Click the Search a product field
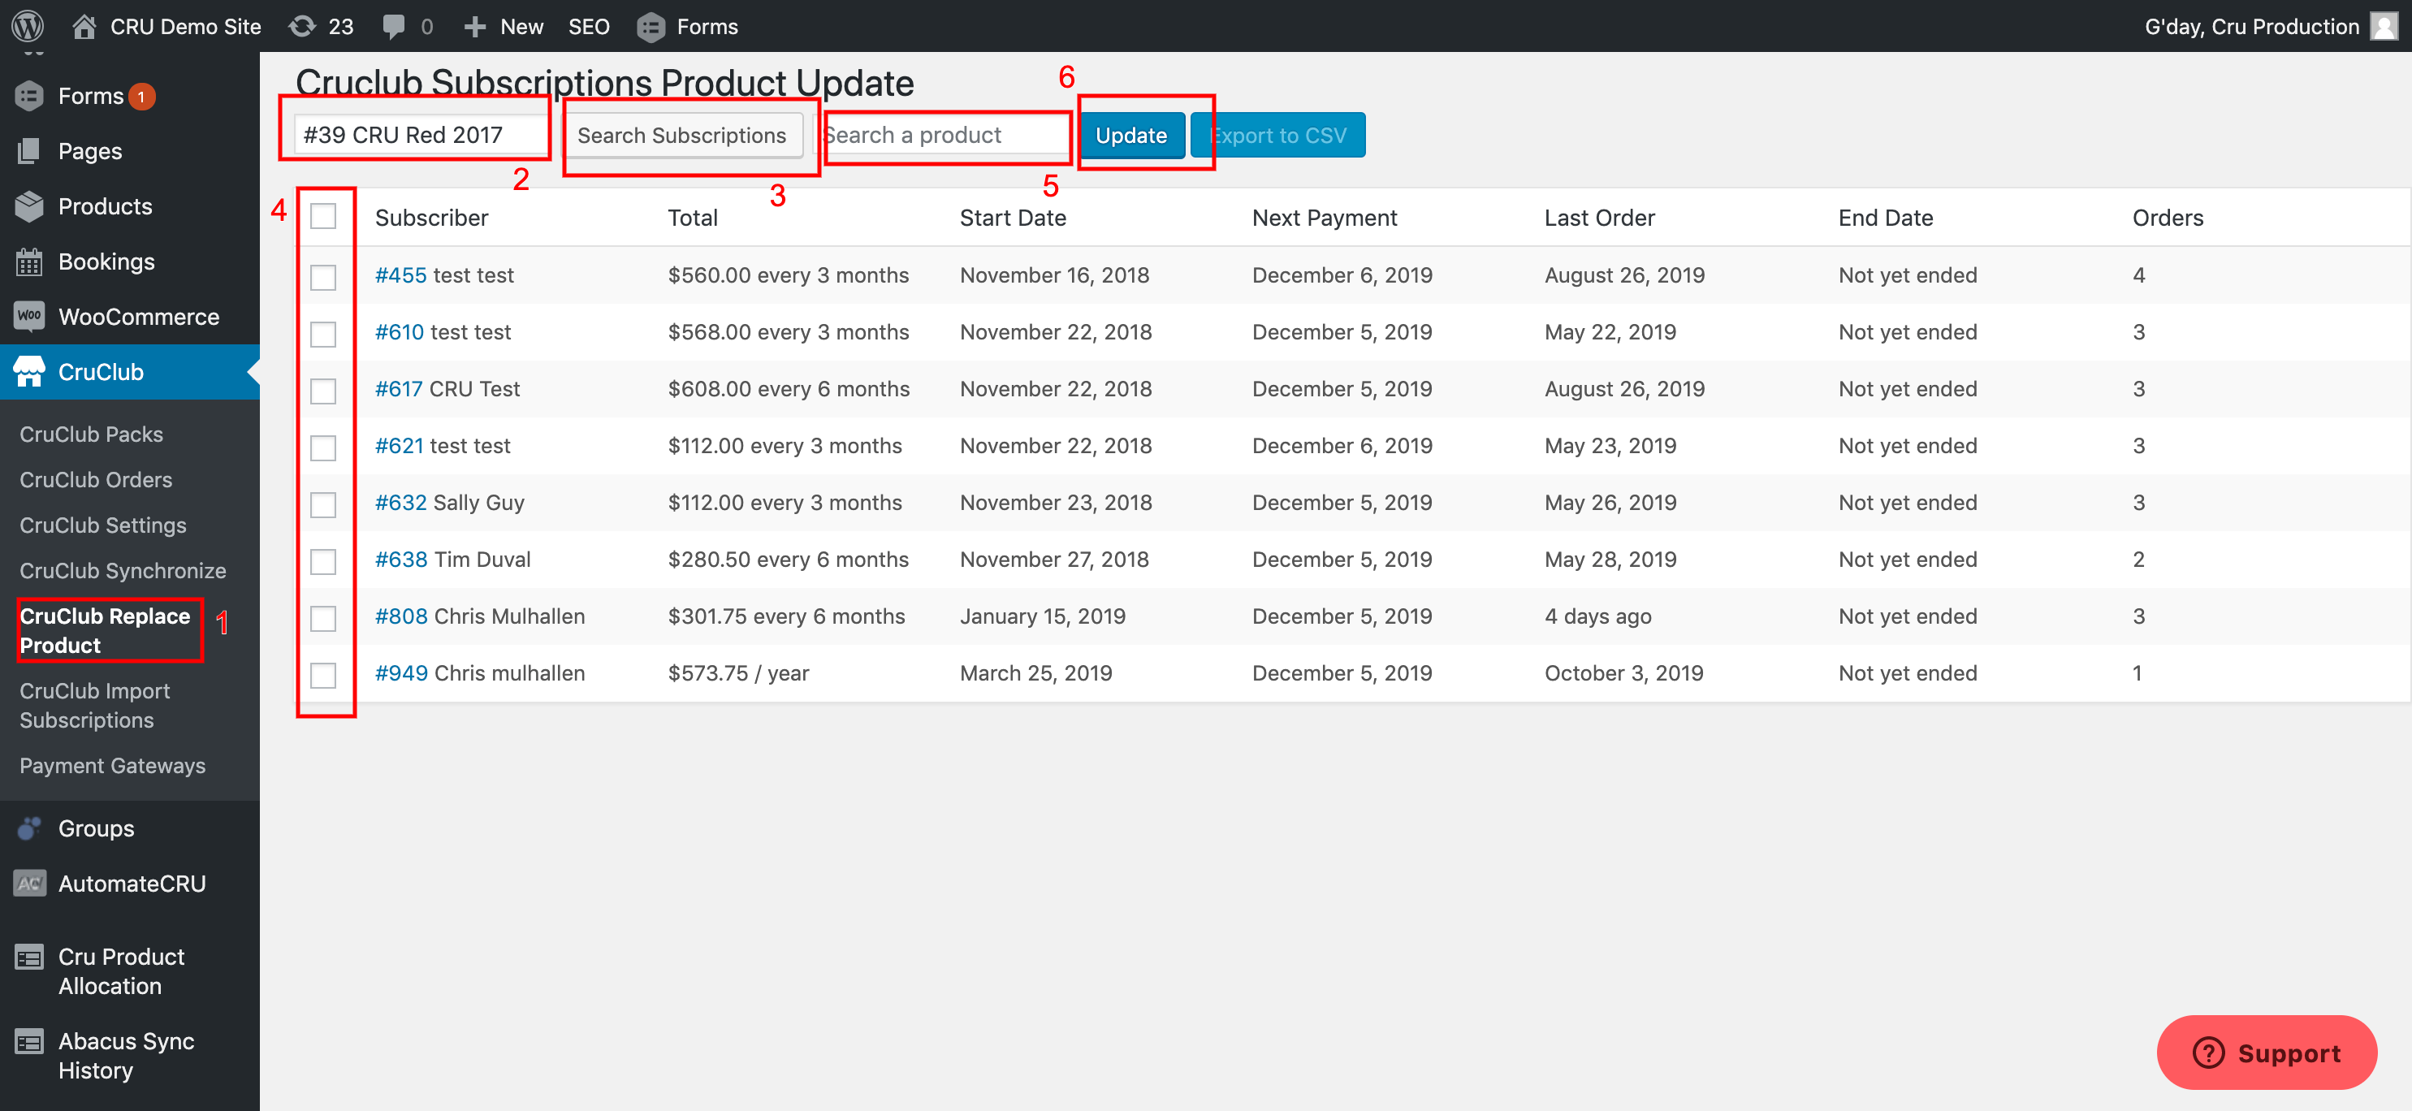The height and width of the screenshot is (1111, 2412). tap(945, 135)
